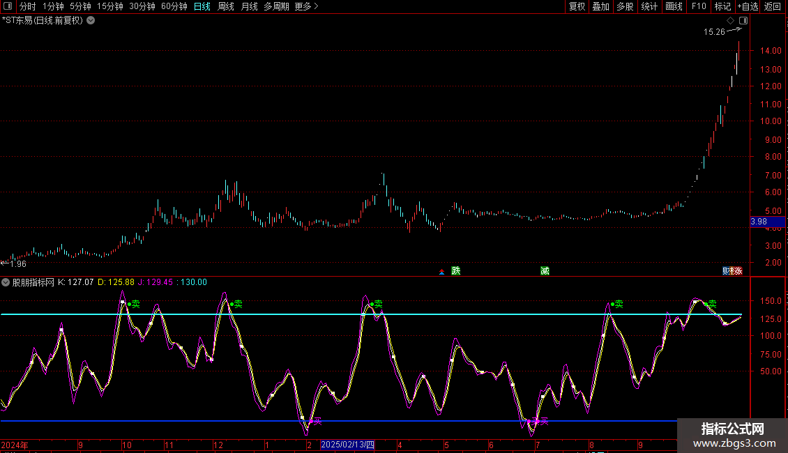The image size is (788, 453).
Task: Select the 60分钟 timeframe tab
Action: (174, 6)
